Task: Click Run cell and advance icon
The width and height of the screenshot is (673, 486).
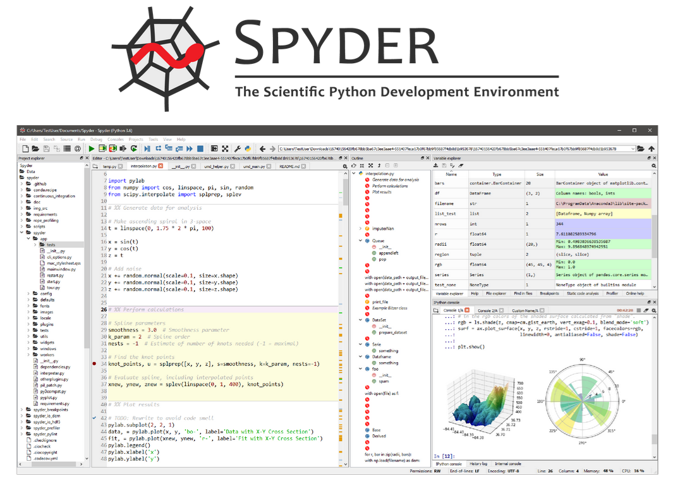Action: coord(113,149)
